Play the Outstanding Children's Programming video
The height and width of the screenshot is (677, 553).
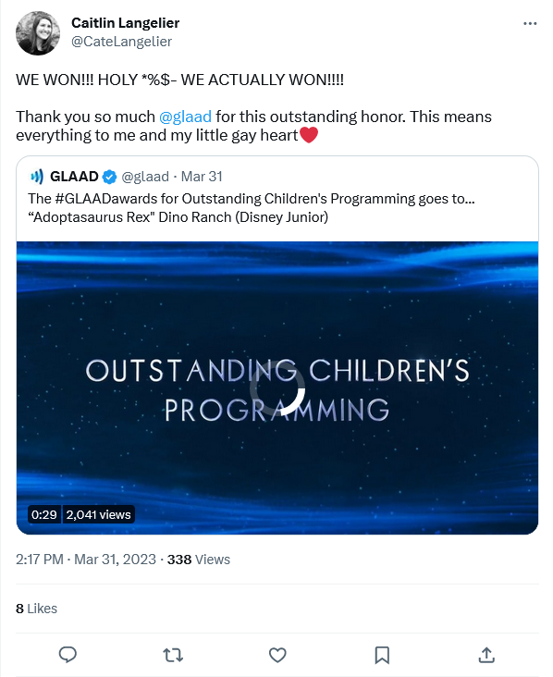coord(277,388)
